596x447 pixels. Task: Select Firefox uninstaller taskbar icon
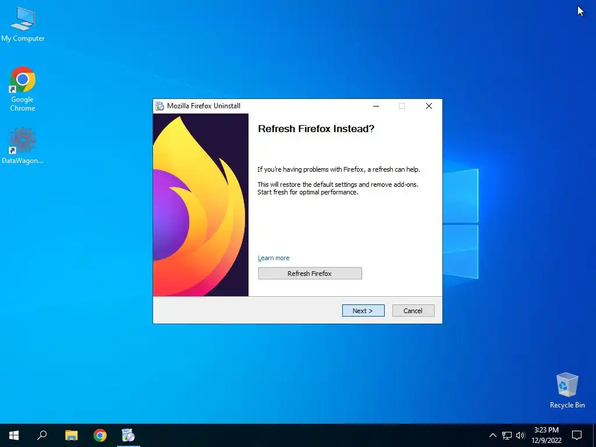[129, 435]
